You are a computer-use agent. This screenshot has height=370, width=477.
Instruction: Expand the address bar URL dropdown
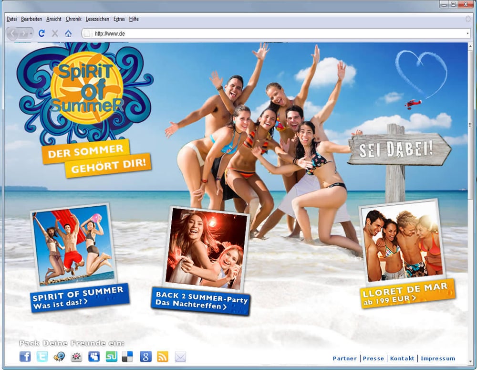[x=467, y=33]
